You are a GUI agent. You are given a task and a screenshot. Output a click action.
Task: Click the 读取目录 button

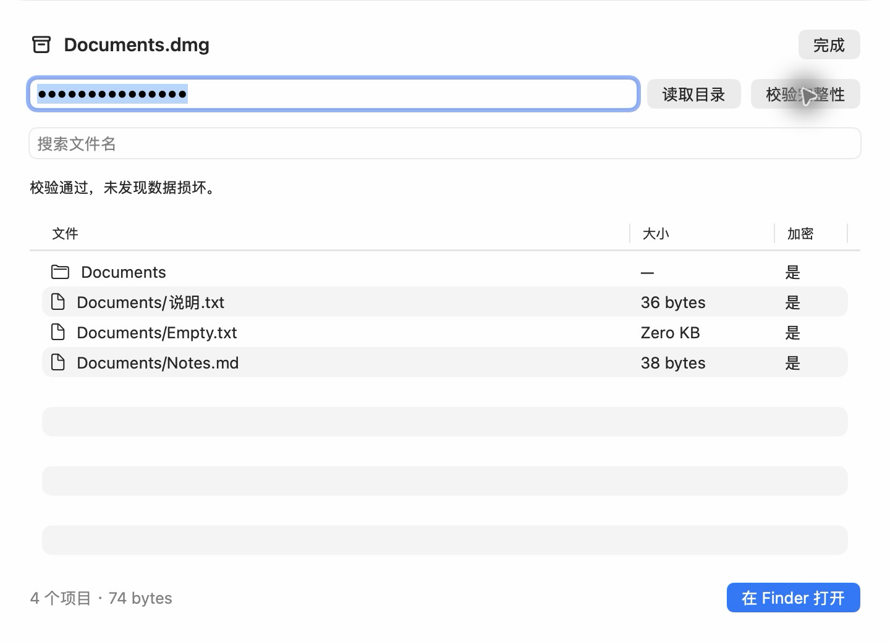click(x=693, y=94)
